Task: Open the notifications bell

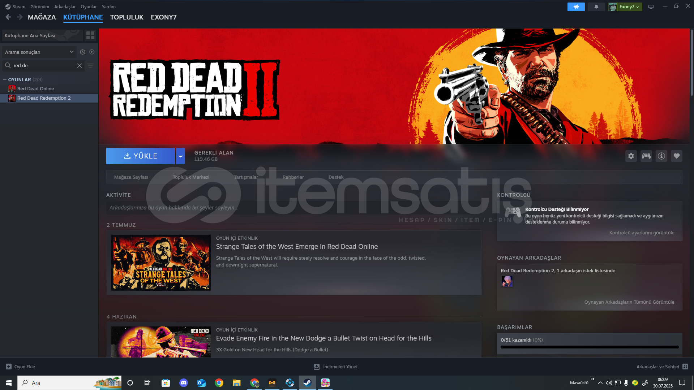Action: (x=596, y=7)
